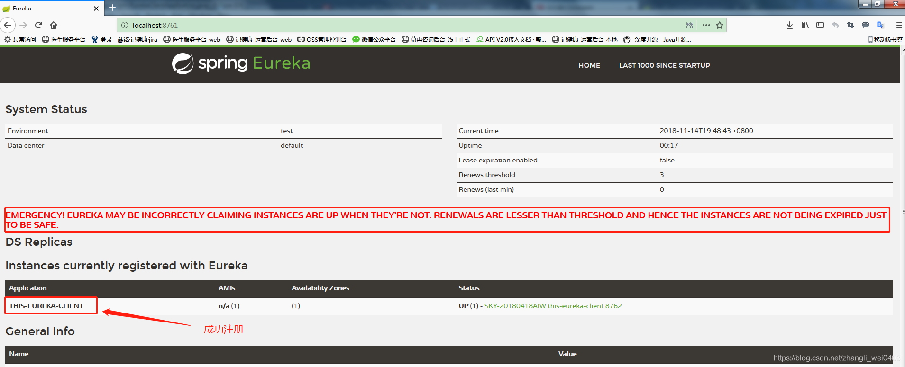This screenshot has height=367, width=905.
Task: Click the page vertical scrollbar
Action: pos(903,206)
